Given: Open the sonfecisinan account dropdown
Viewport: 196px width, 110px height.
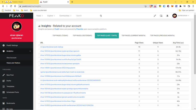Looking at the screenshot, I should (183, 16).
